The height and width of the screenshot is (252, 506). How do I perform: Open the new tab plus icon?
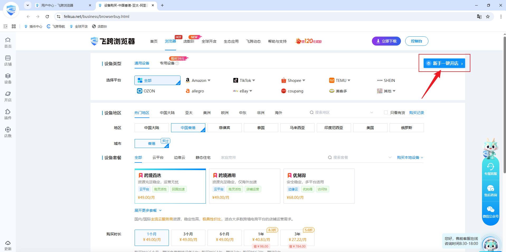(162, 5)
